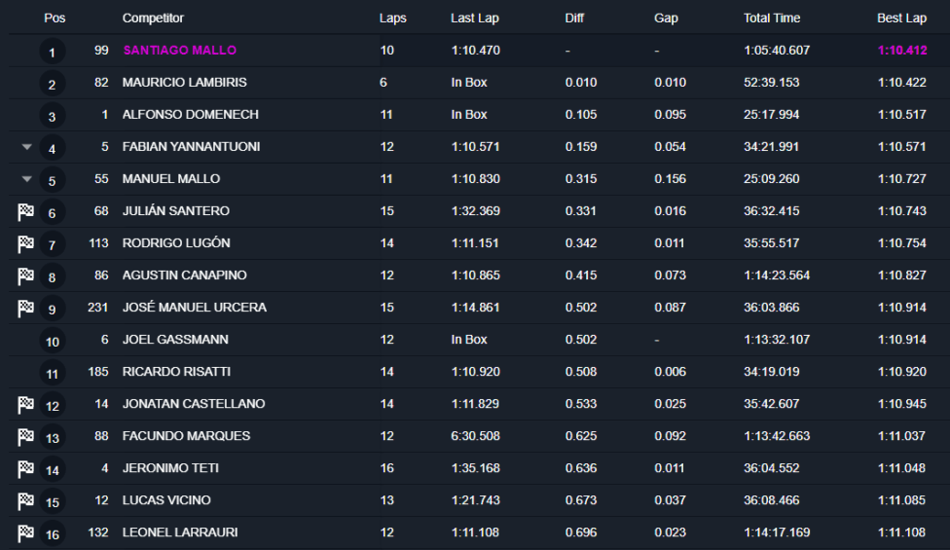
Task: Click the purple best lap time 1:10.412
Action: [901, 51]
